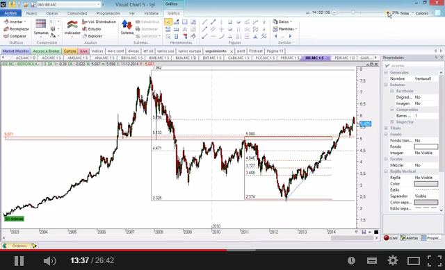Open the watch later clock icon
Viewport: 445px width, 270px height.
coord(351,261)
